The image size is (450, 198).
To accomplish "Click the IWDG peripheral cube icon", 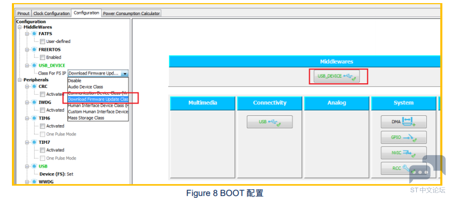I will (x=34, y=102).
